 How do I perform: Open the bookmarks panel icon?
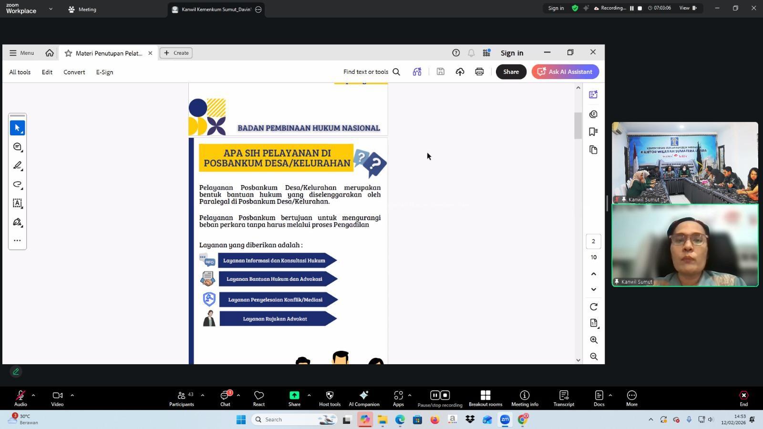pos(593,132)
